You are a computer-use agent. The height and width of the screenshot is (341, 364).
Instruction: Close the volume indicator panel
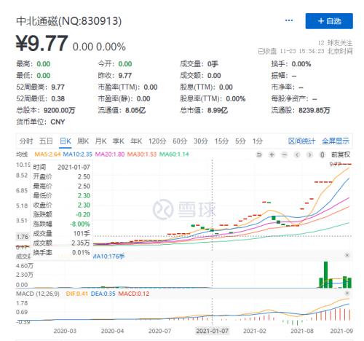[x=347, y=255]
